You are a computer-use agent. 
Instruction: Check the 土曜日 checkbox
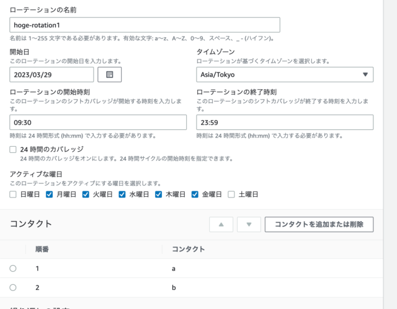(232, 194)
